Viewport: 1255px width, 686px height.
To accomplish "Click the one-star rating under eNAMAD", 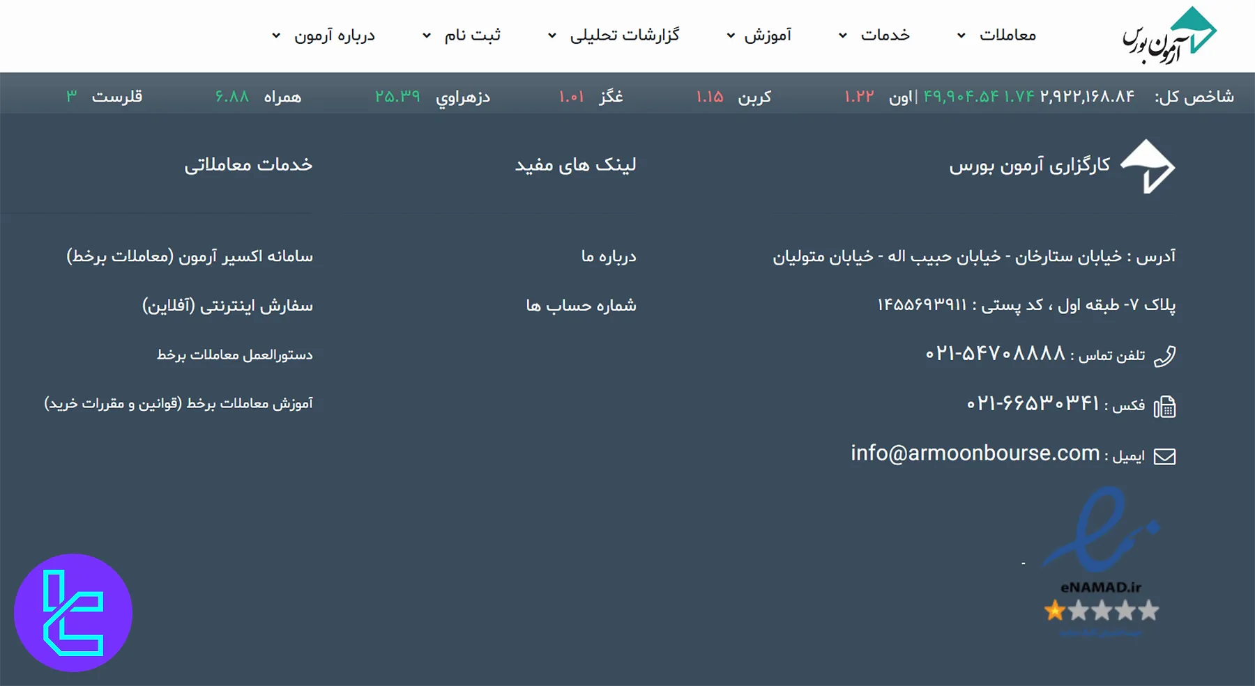I will point(1054,610).
